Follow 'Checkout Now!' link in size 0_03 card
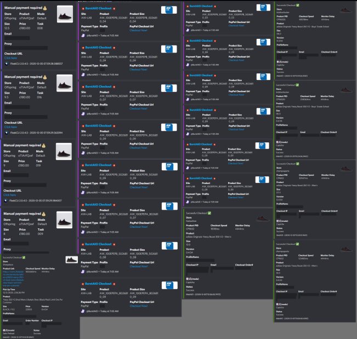 point(236,25)
